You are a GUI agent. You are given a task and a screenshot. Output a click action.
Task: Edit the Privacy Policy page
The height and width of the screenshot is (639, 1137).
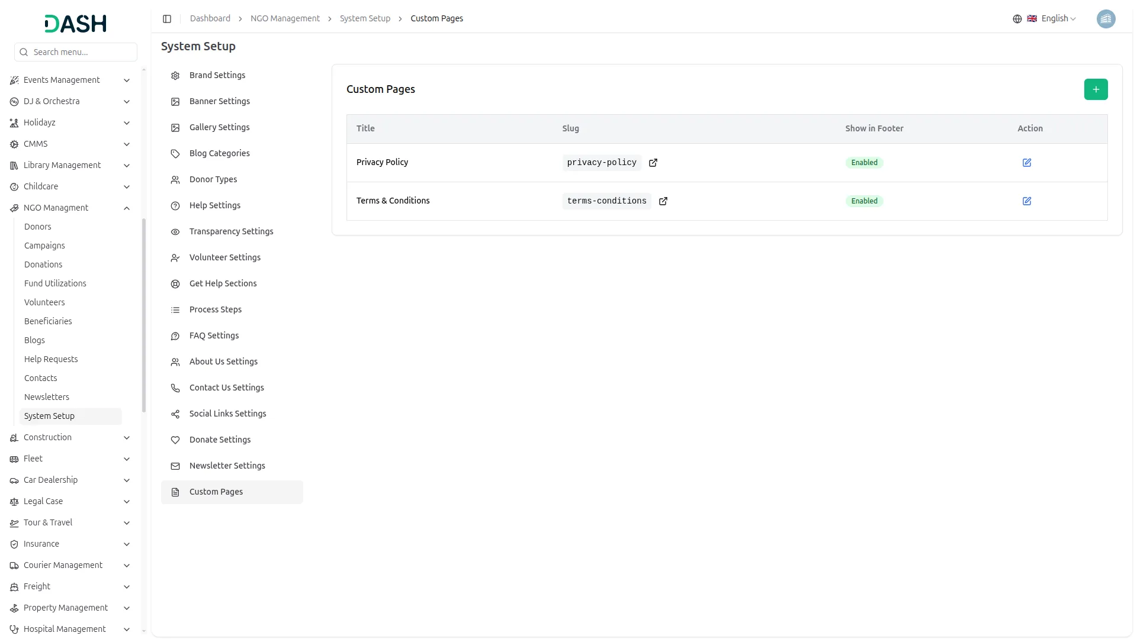click(1026, 163)
